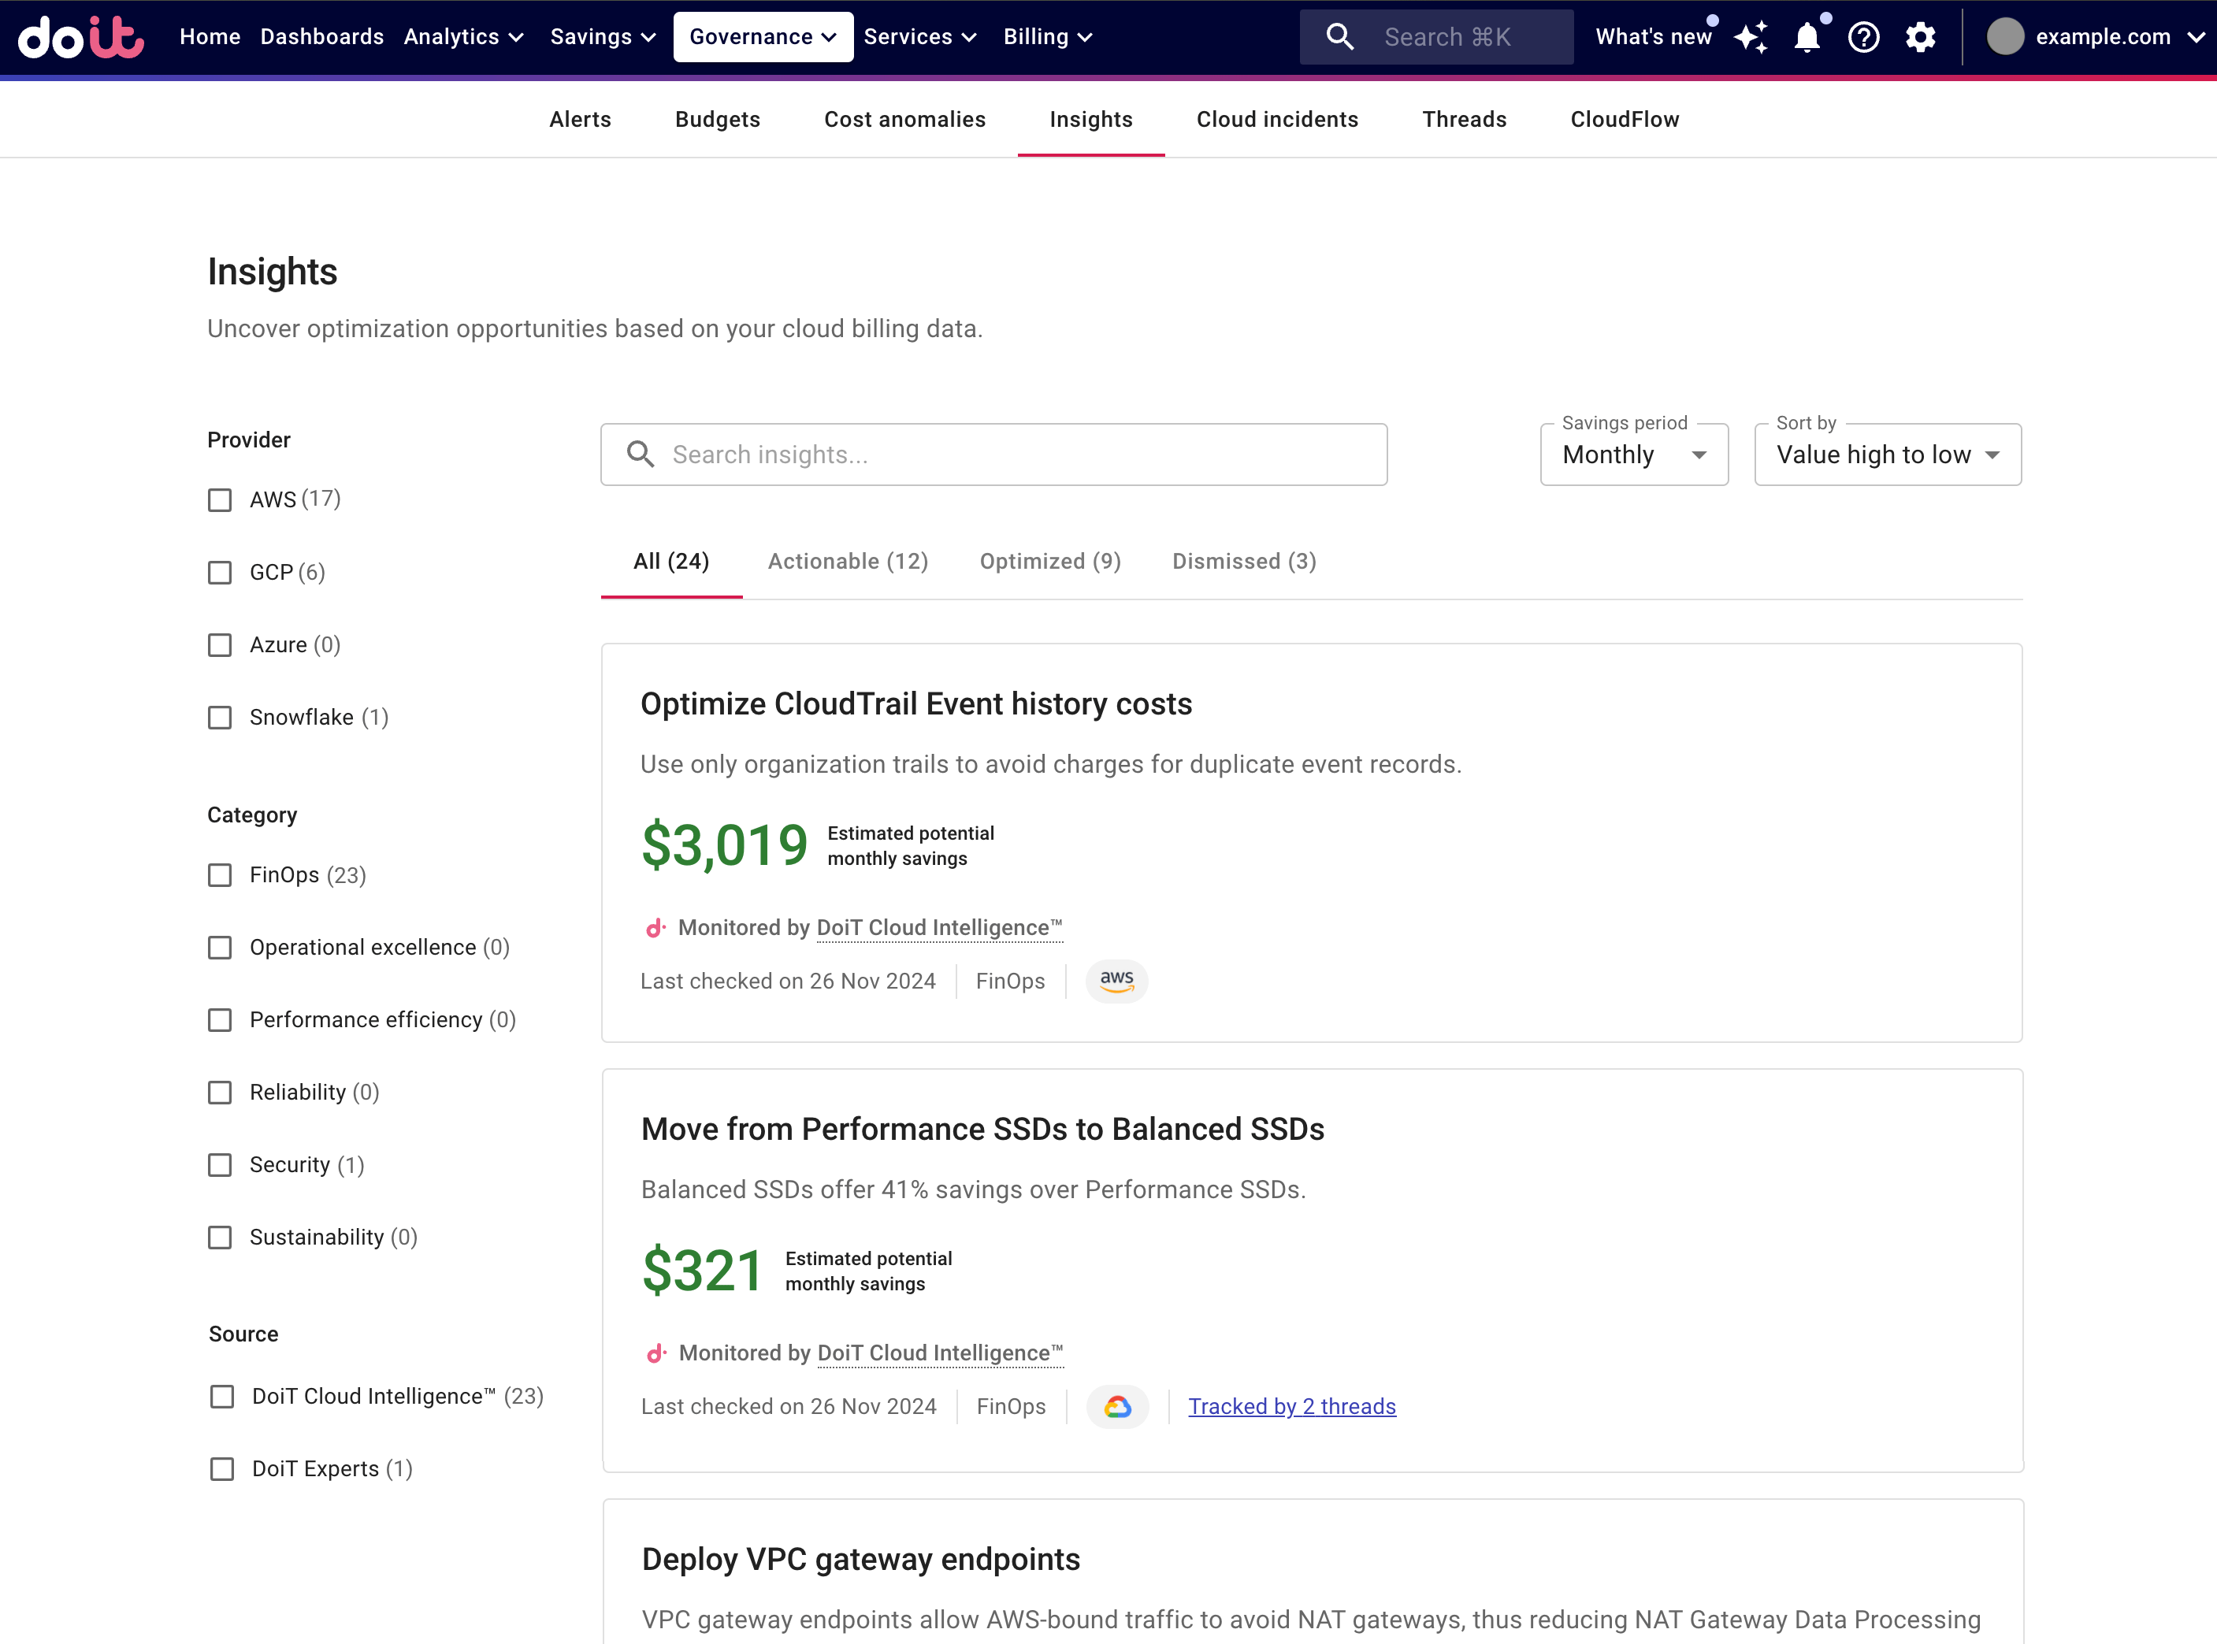This screenshot has height=1644, width=2217.
Task: Click the Google Cloud badge on SSDs card
Action: [x=1117, y=1407]
